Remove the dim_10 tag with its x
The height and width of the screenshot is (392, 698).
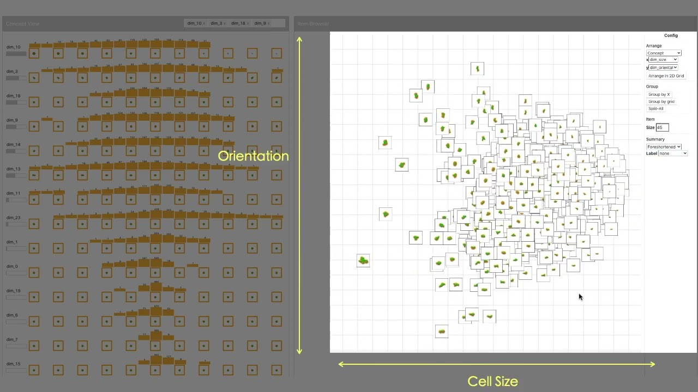(204, 23)
